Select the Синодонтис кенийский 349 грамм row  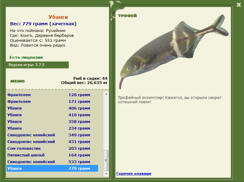tap(52, 135)
